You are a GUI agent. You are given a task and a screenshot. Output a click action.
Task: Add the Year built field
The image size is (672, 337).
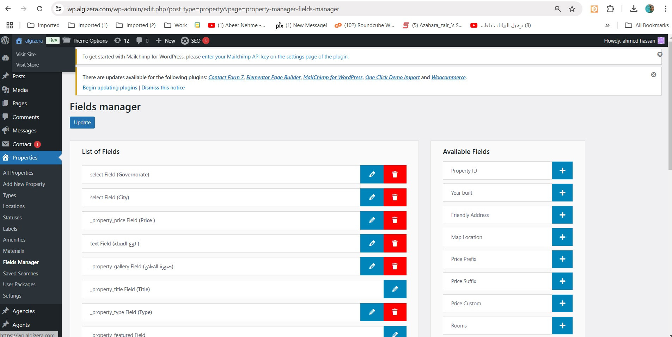point(562,193)
